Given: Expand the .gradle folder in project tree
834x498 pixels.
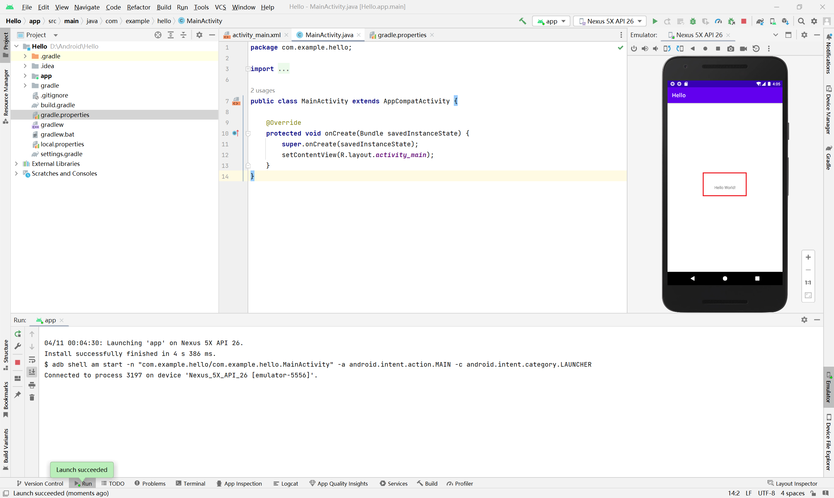Looking at the screenshot, I should [25, 56].
